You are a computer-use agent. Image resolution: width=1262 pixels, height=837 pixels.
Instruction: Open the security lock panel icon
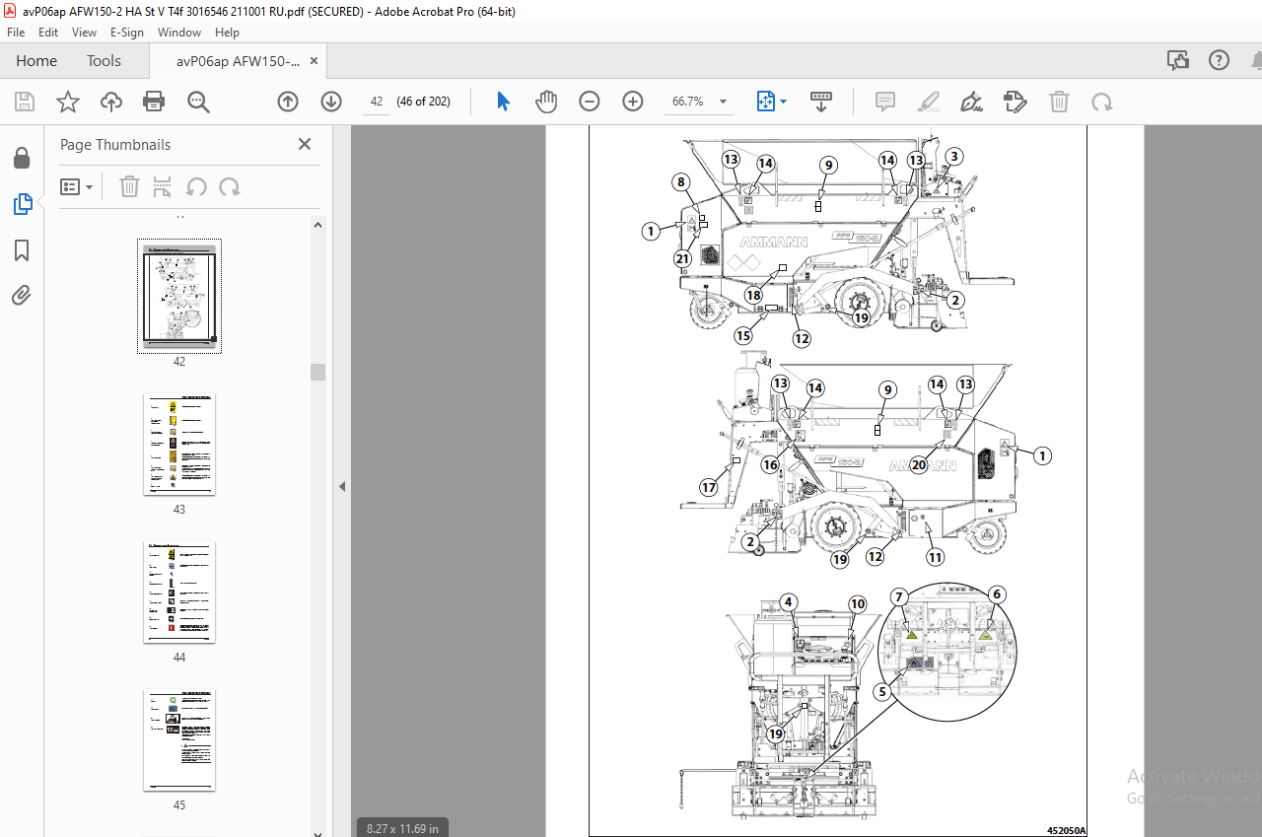(22, 158)
